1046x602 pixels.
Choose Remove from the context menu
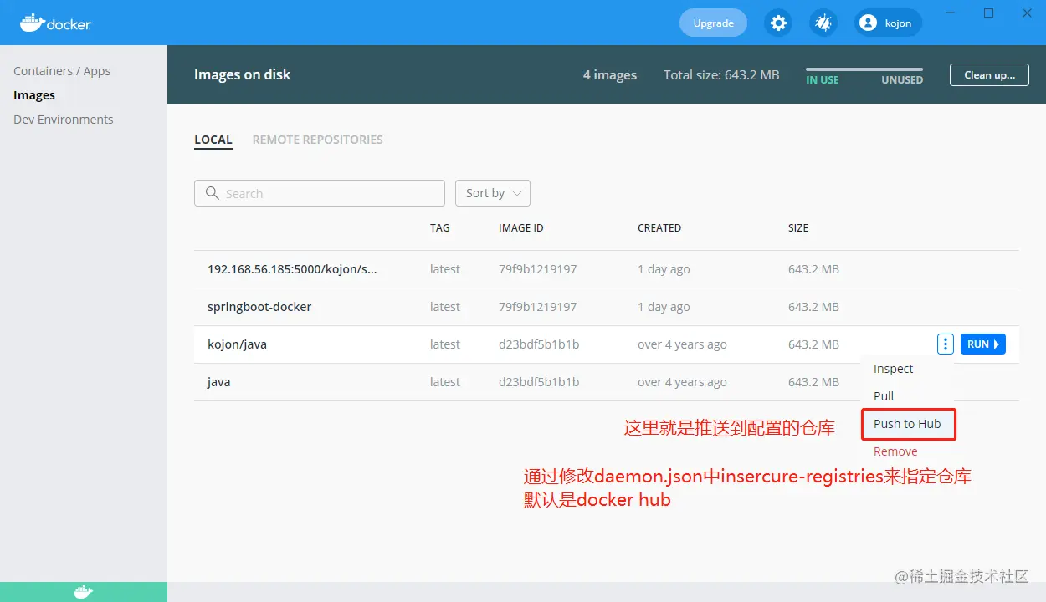[895, 451]
